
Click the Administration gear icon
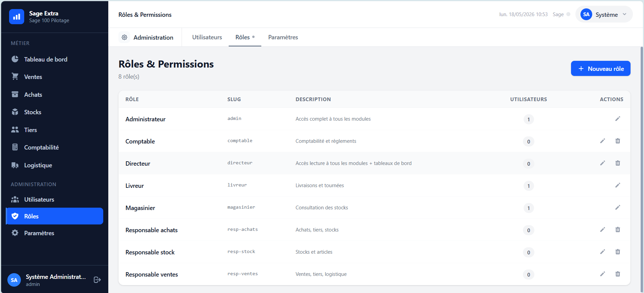click(124, 37)
